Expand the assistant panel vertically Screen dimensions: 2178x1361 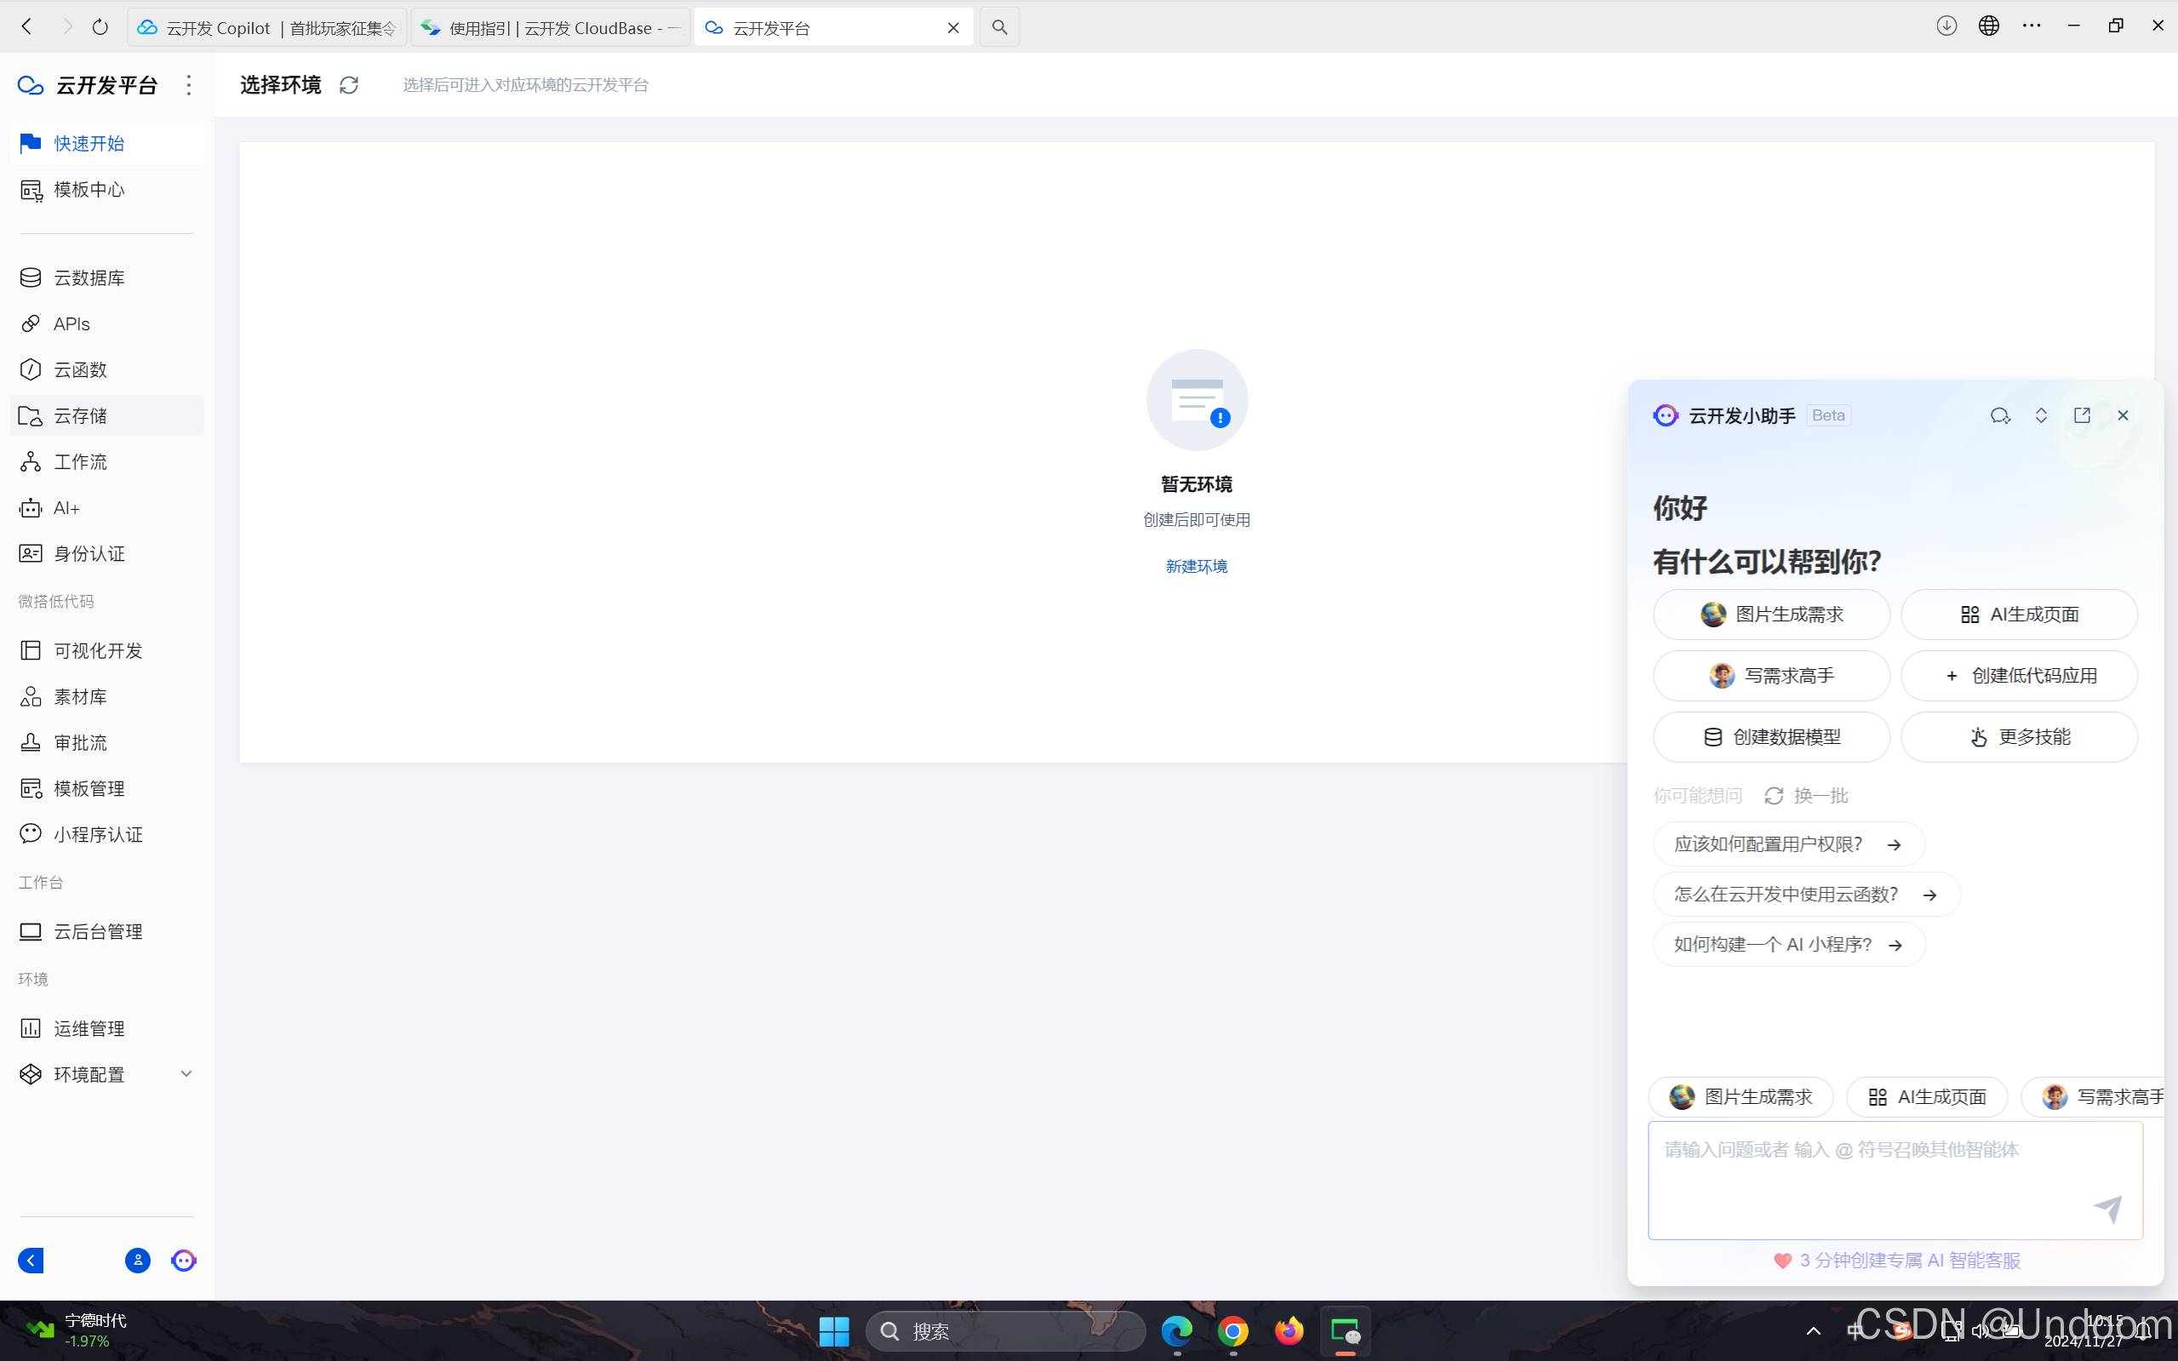pos(2041,415)
